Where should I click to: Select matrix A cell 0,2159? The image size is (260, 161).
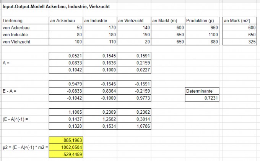[134, 63]
